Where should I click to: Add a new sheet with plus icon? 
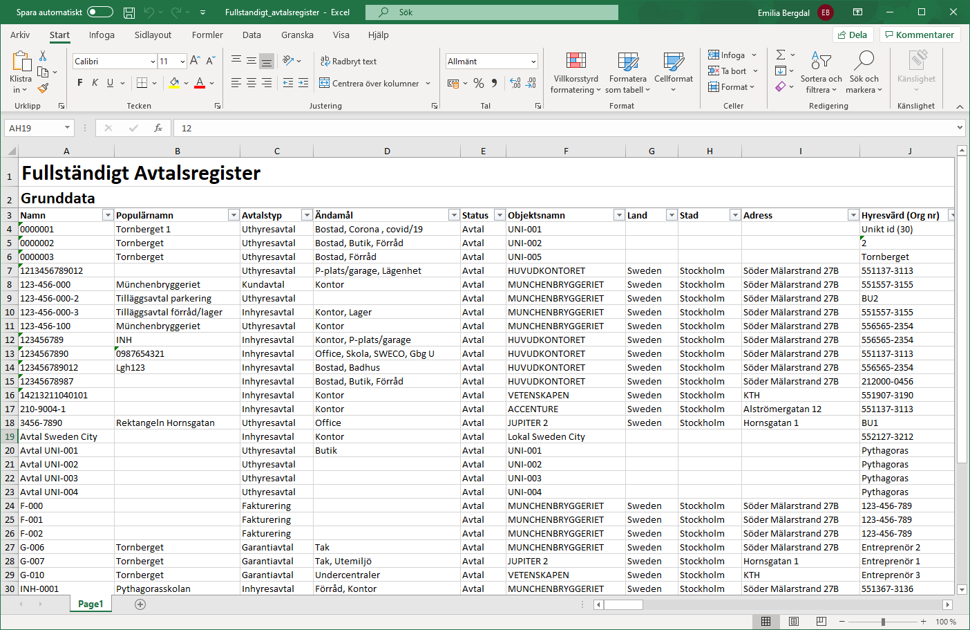[140, 604]
